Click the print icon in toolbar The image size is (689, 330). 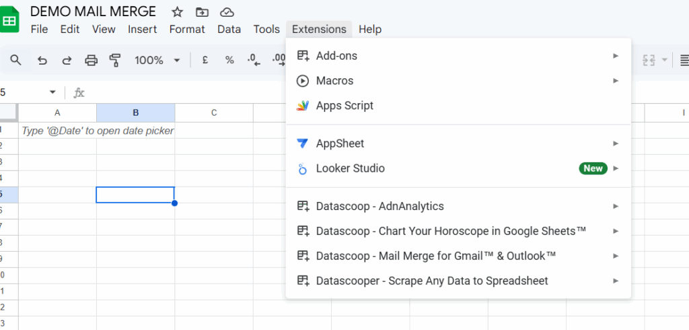tap(91, 61)
